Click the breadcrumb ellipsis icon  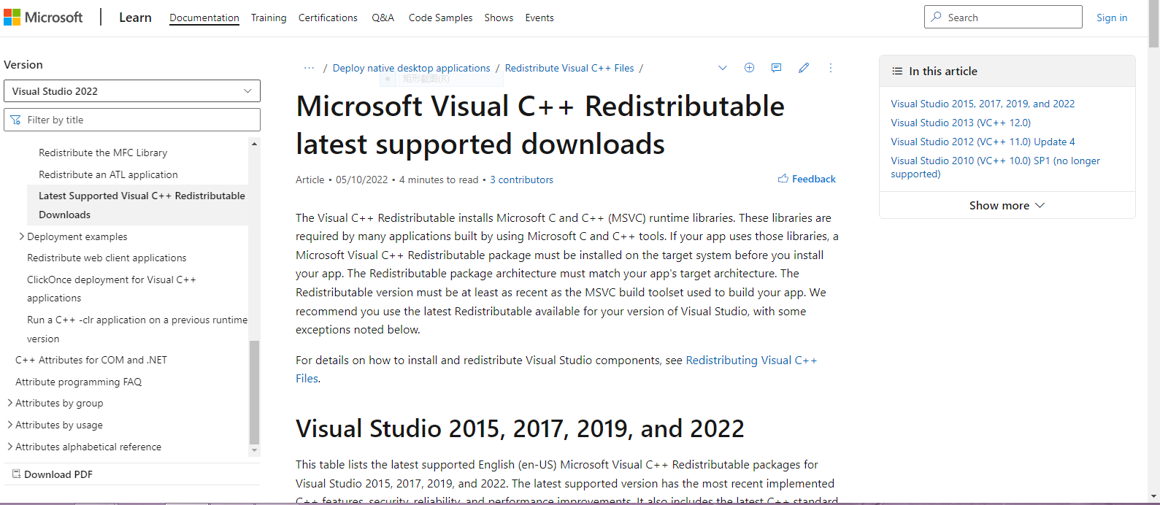tap(310, 68)
